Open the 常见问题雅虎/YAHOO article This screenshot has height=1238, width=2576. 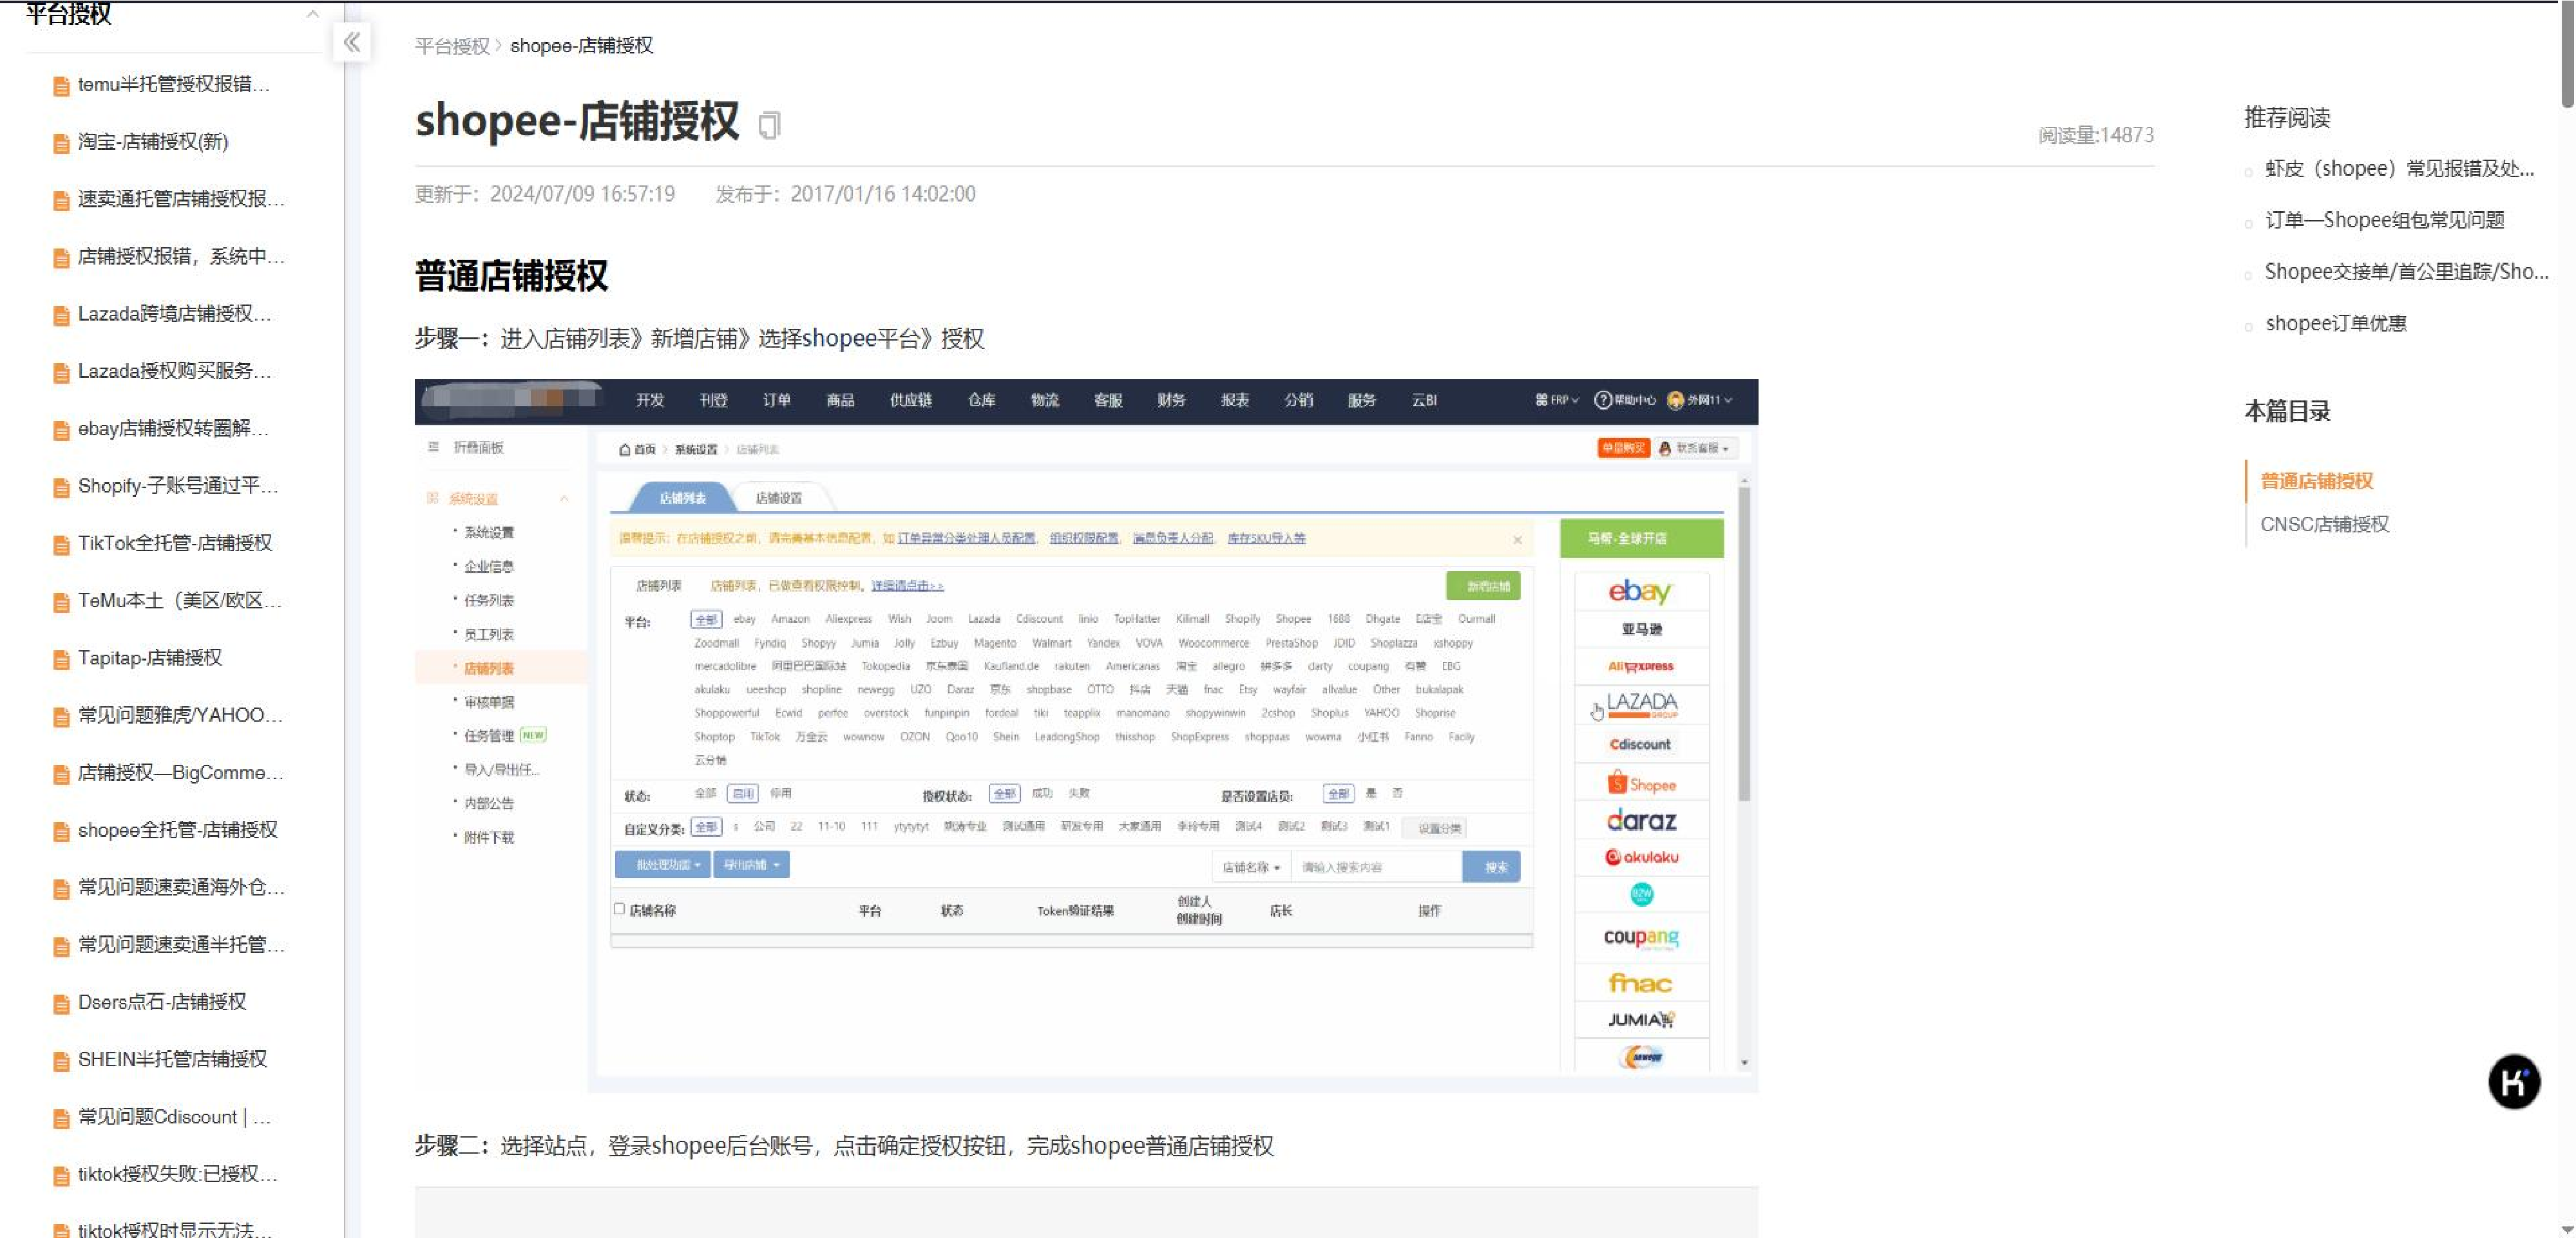pos(180,715)
